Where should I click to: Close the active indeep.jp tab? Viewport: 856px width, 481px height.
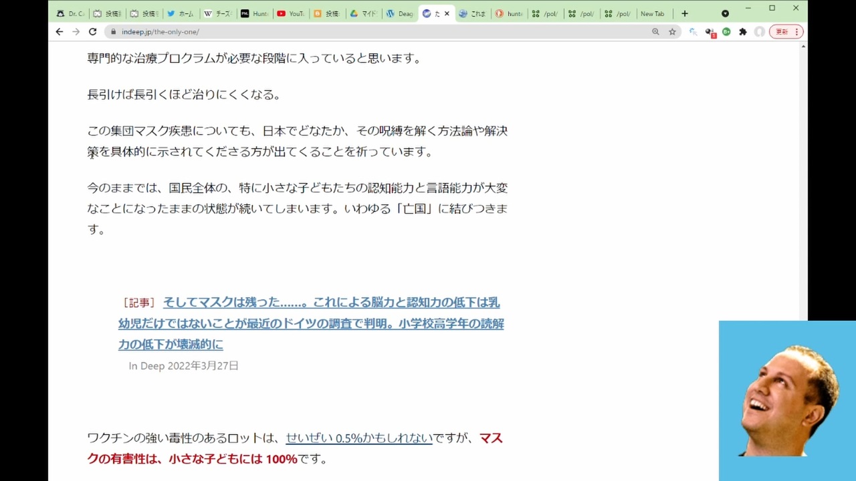[447, 13]
